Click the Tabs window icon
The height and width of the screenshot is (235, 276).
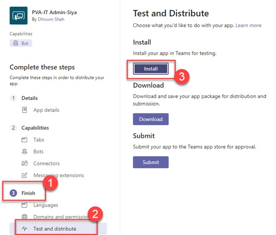(24, 140)
